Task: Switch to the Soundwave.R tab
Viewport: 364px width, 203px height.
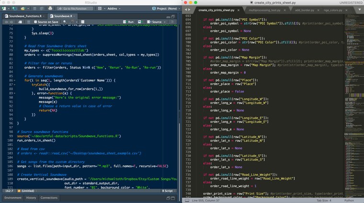Action: [x=61, y=16]
